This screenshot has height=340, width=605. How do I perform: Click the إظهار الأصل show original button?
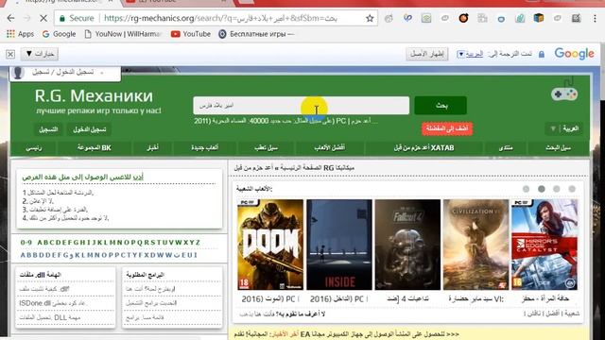point(426,54)
